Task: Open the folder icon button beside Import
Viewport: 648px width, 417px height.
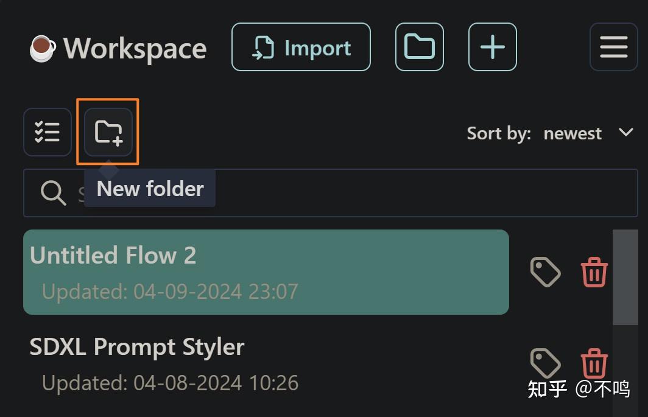Action: 420,47
